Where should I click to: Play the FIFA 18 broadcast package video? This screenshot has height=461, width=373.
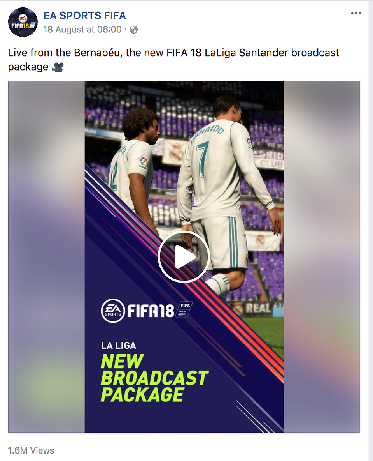click(x=184, y=257)
